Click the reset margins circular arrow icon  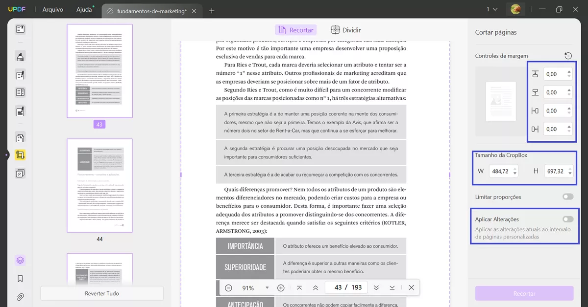coord(568,55)
